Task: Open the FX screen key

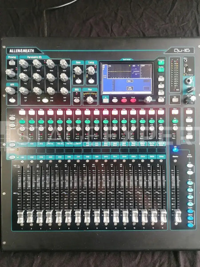Action: pos(161,86)
